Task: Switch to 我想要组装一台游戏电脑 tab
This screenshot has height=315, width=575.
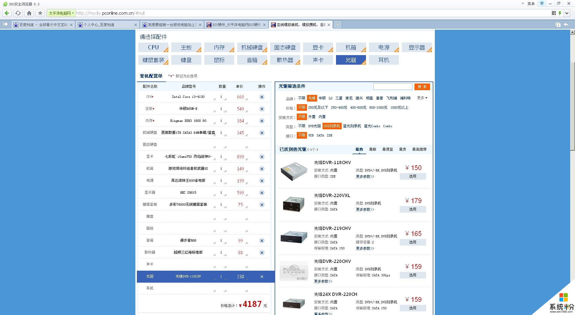Action: [x=172, y=25]
